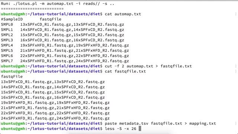
Task: Select the SMPL5 21xSPFxHFD row
Action: (65, 51)
